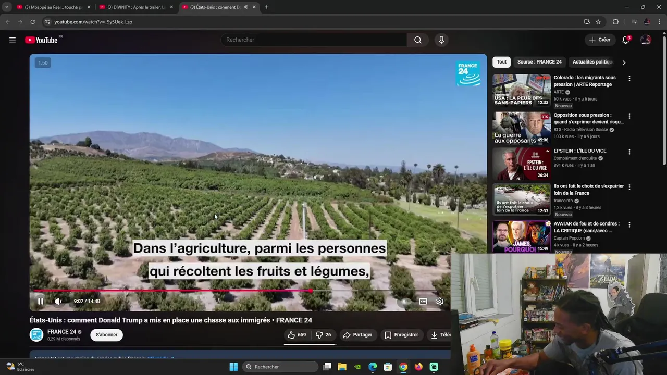This screenshot has width=667, height=375.
Task: Like the video with 659 likes
Action: click(x=297, y=335)
